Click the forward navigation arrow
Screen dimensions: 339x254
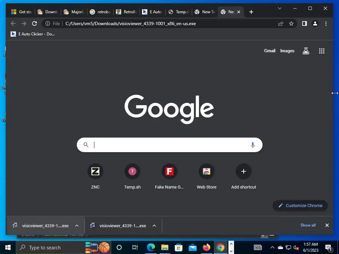pyautogui.click(x=24, y=23)
